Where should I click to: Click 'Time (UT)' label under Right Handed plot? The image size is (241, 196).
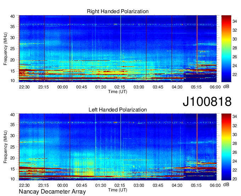118,92
